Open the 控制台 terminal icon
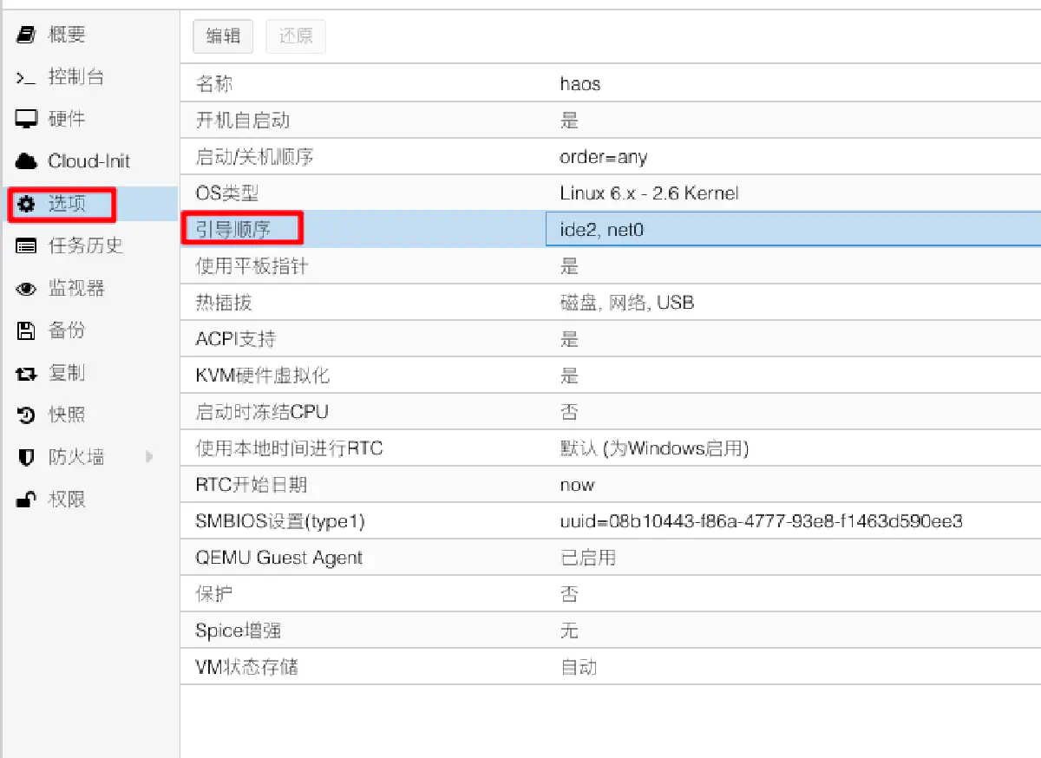 pyautogui.click(x=26, y=78)
